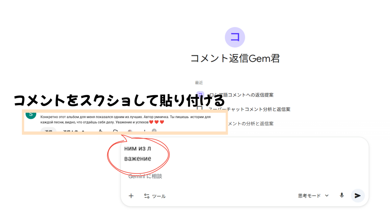The width and height of the screenshot is (390, 219).
Task: Click the green S commenter avatar
Action: click(31, 115)
